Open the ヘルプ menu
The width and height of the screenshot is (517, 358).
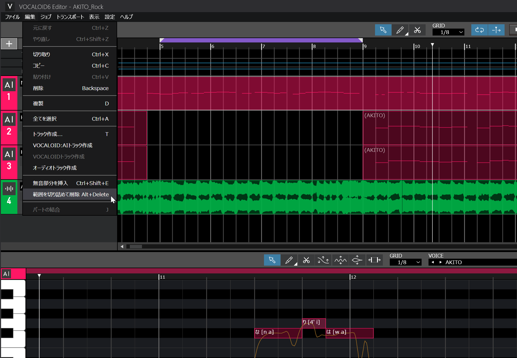click(126, 17)
